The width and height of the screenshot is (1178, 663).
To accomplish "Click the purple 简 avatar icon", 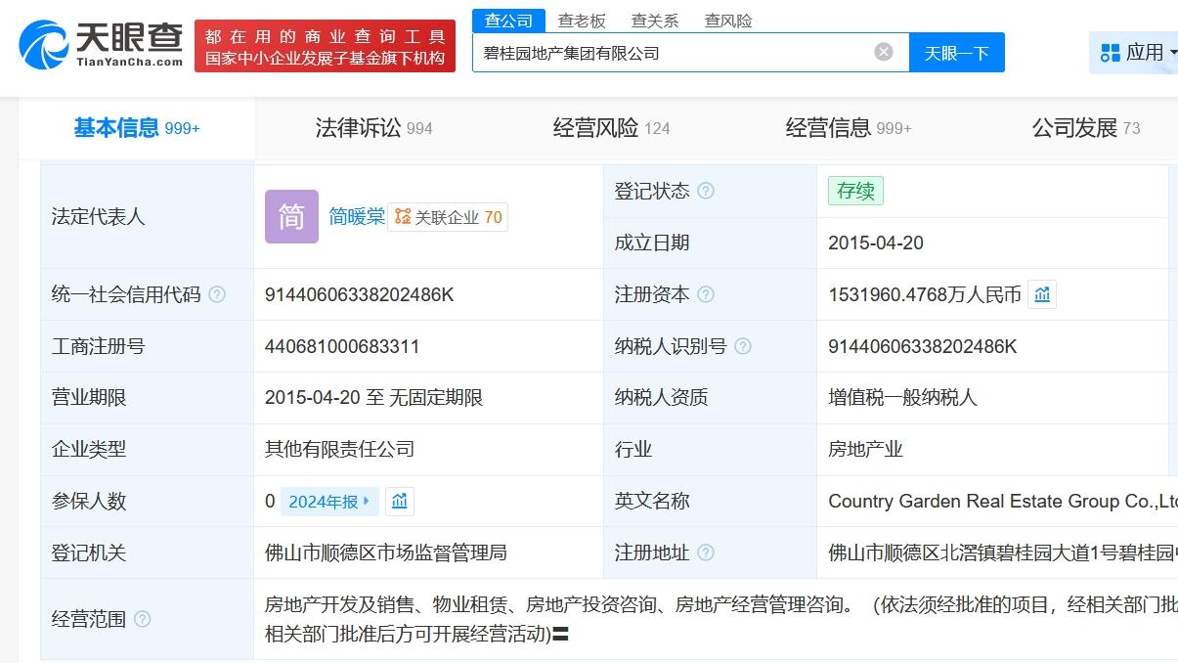I will (290, 216).
